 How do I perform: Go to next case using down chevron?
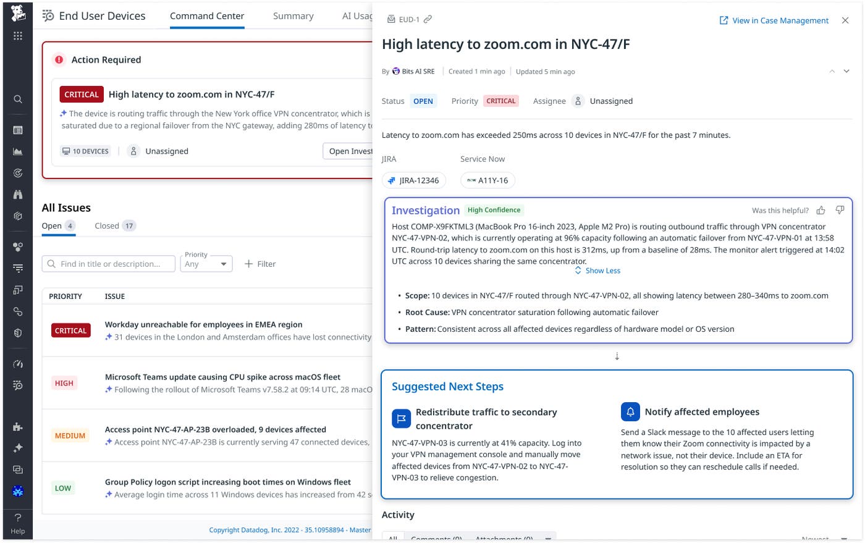(x=846, y=72)
